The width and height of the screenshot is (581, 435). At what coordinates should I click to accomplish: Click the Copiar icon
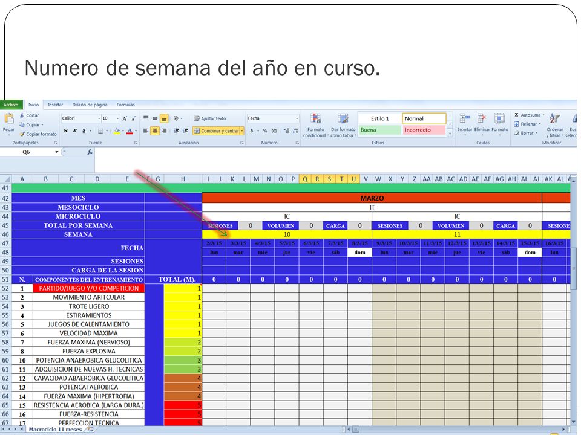22,124
